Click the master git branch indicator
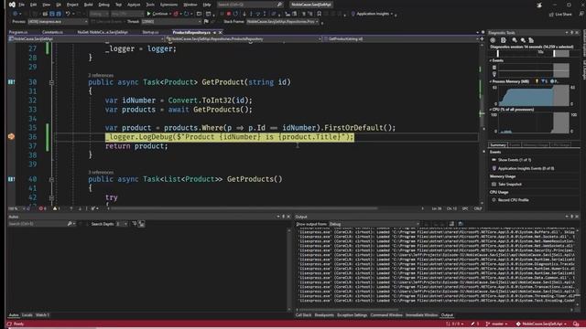The width and height of the screenshot is (586, 329). point(495,324)
